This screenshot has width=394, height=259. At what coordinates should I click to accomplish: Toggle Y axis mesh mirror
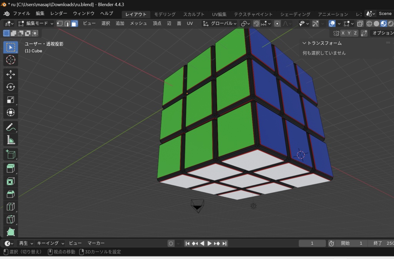click(x=349, y=33)
